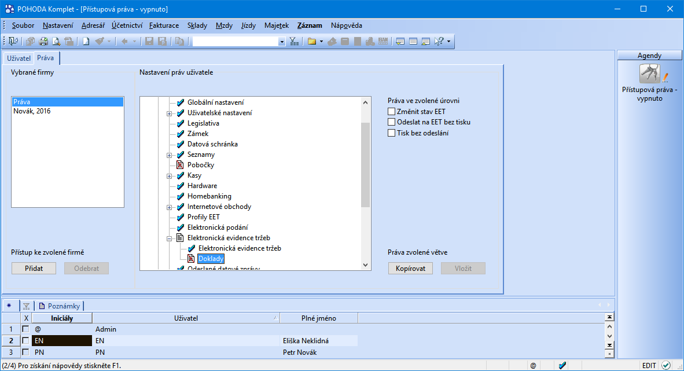The image size is (684, 371).
Task: Click the toolbar search input field
Action: point(236,42)
